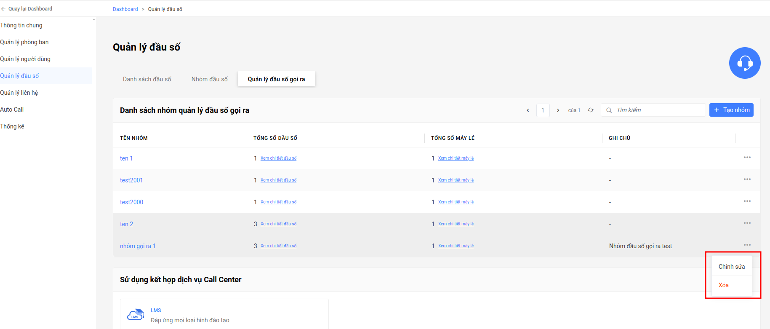
Task: View Xem chi tiết đầu số for test2000
Action: [278, 202]
